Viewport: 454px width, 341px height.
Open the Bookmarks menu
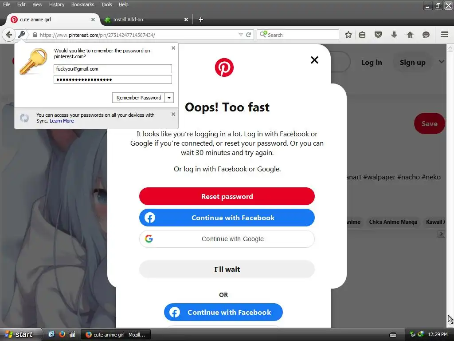click(x=83, y=4)
